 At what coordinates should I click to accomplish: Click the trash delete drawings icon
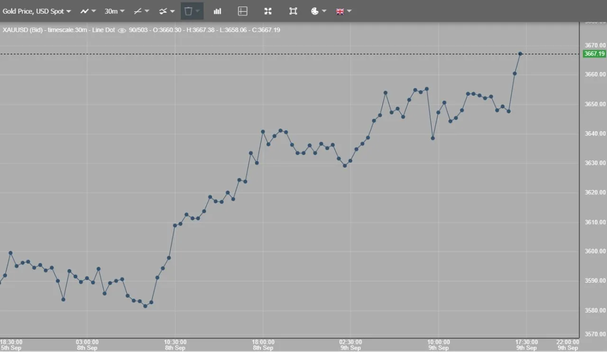pyautogui.click(x=188, y=11)
